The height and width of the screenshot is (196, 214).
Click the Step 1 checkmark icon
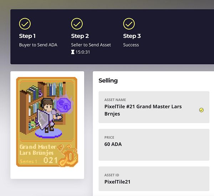coord(25,24)
